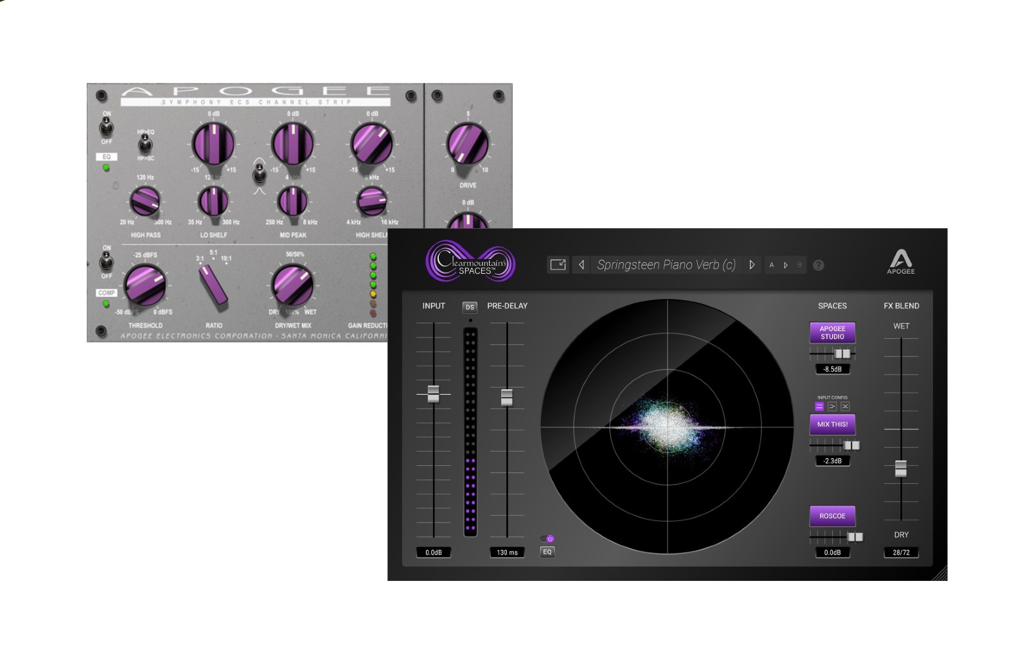Flip the mid peak bandwidth shape switch

click(259, 172)
